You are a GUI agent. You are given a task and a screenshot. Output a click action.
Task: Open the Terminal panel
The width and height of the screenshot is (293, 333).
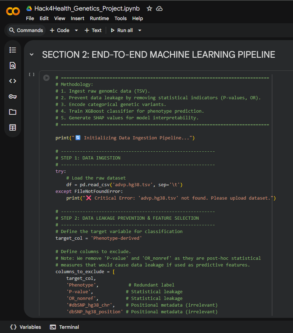(64, 327)
